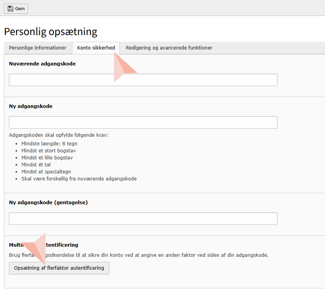Screen dimensions: 325x295
Task: Click the 'Mindste længde: 8 tegn' requirement
Action: [49, 144]
